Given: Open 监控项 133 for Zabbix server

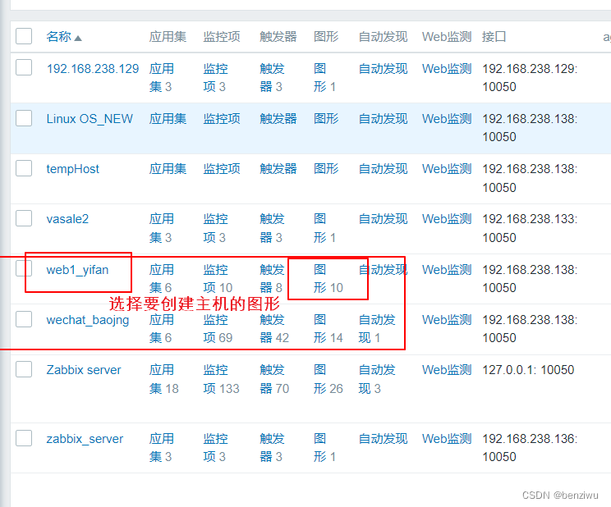Looking at the screenshot, I should 222,379.
